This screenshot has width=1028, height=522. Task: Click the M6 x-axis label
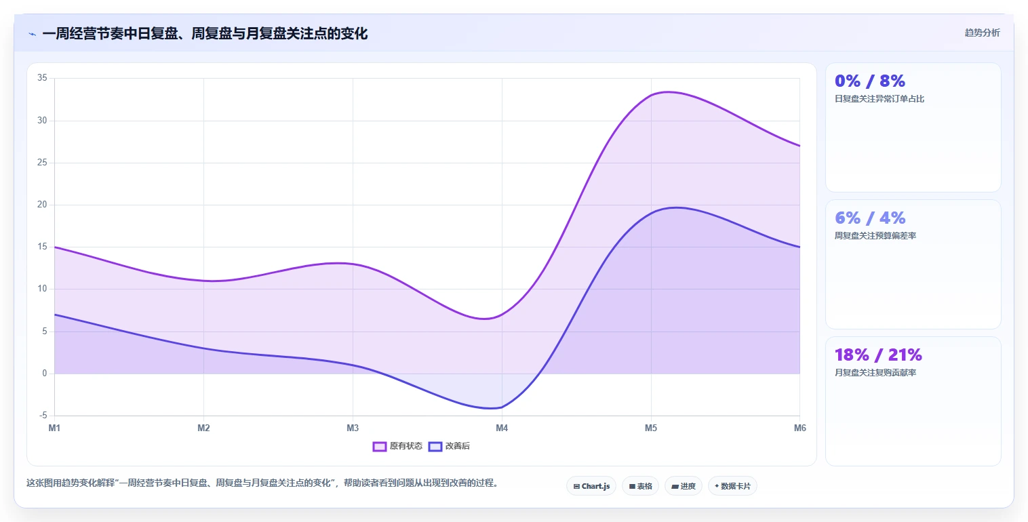pyautogui.click(x=799, y=428)
